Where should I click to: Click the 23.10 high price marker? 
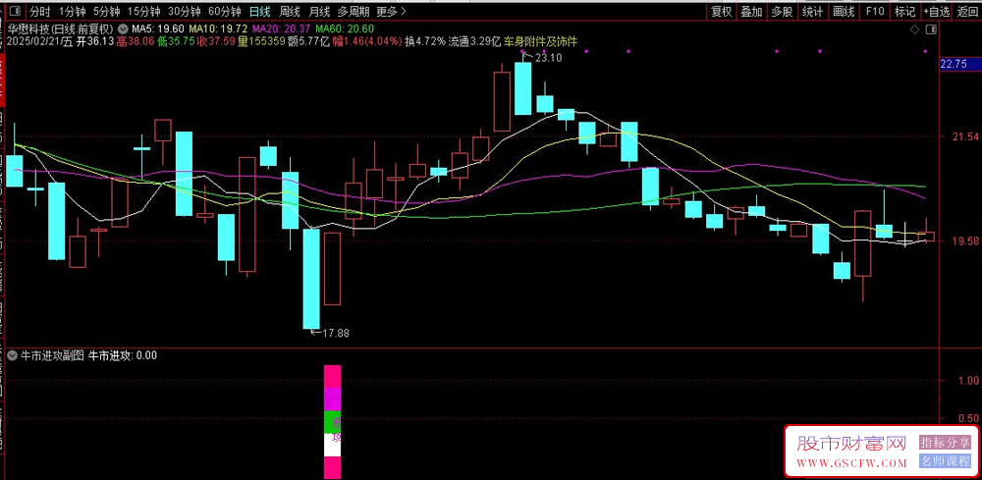coord(549,58)
